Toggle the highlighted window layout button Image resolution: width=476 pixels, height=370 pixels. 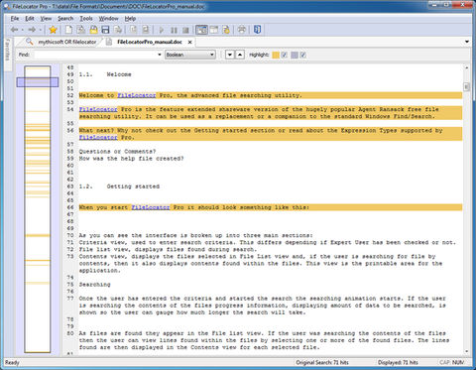pyautogui.click(x=201, y=30)
